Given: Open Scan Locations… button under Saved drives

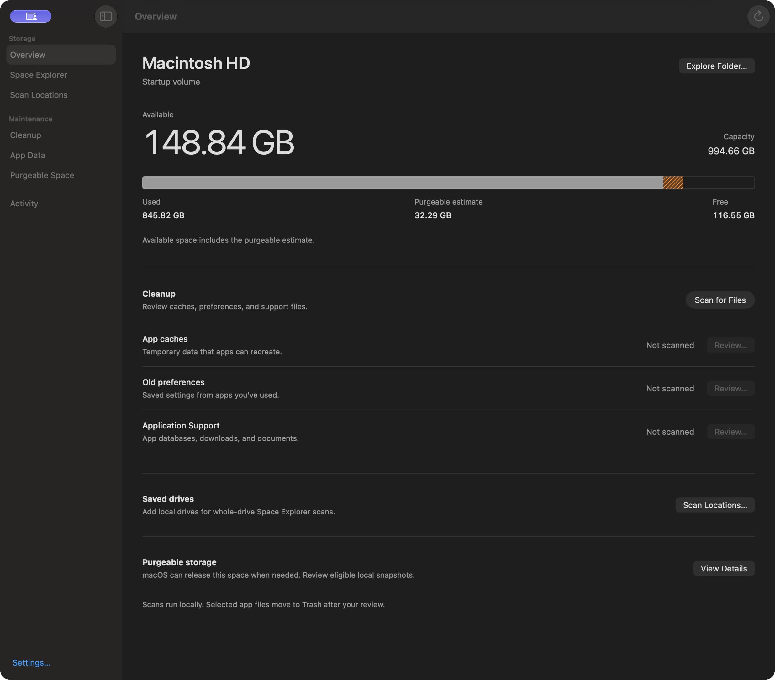Looking at the screenshot, I should tap(715, 505).
